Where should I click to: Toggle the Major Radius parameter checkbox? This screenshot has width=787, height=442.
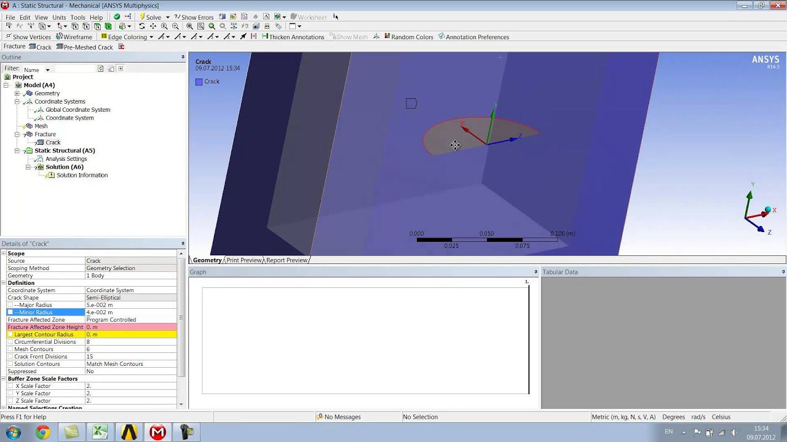[10, 305]
